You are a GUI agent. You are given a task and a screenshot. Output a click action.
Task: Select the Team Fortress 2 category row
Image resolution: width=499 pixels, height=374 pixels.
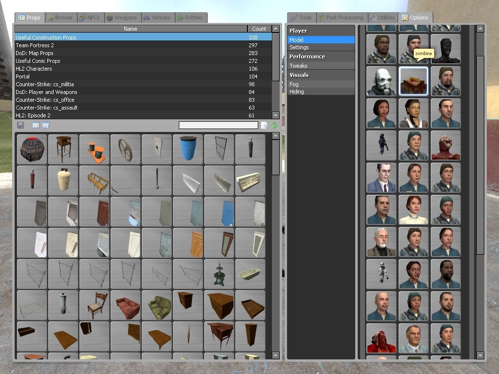click(x=143, y=45)
